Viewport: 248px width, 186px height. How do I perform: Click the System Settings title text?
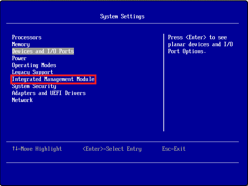[122, 17]
